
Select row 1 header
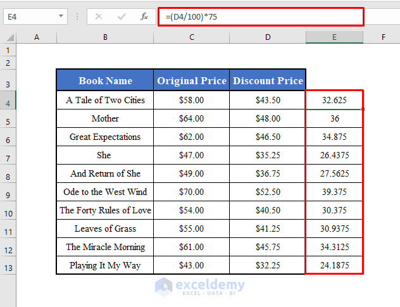(8, 50)
